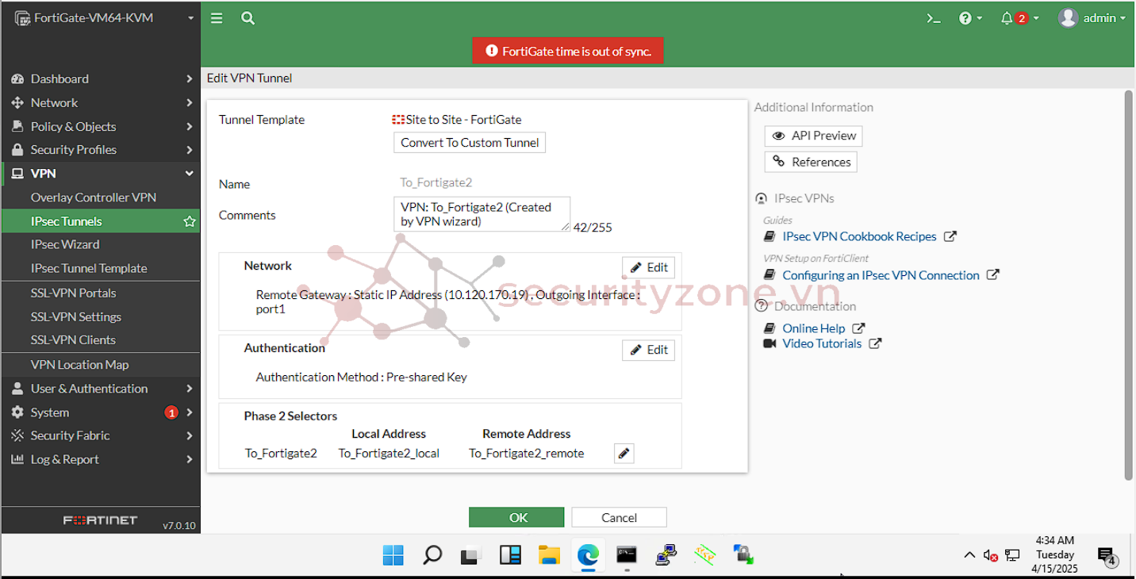This screenshot has height=579, width=1136.
Task: Expand the Network menu chevron
Action: coord(189,103)
